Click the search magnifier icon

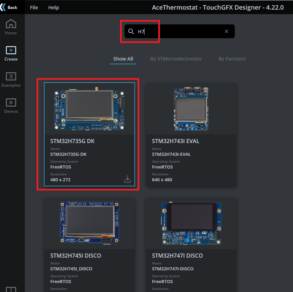tap(131, 31)
